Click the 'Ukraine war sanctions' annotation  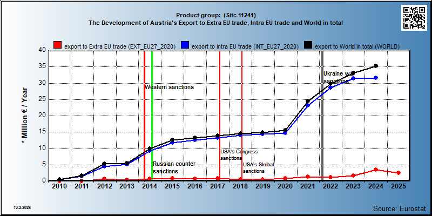point(339,77)
